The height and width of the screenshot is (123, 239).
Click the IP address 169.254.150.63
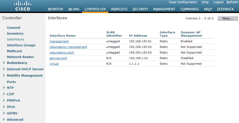140,52
